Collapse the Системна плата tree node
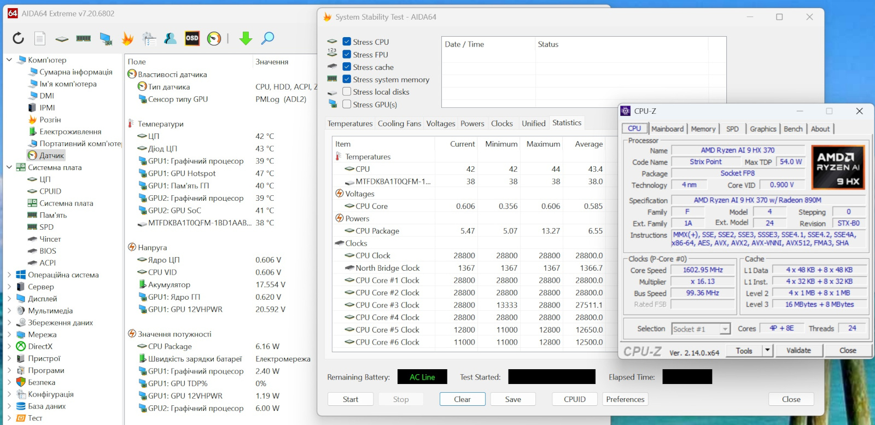The height and width of the screenshot is (425, 875). [9, 167]
